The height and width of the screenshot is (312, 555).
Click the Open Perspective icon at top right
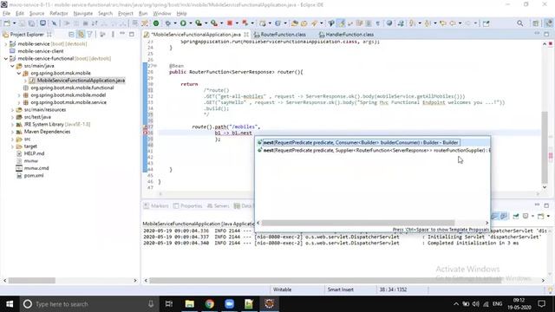(536, 23)
